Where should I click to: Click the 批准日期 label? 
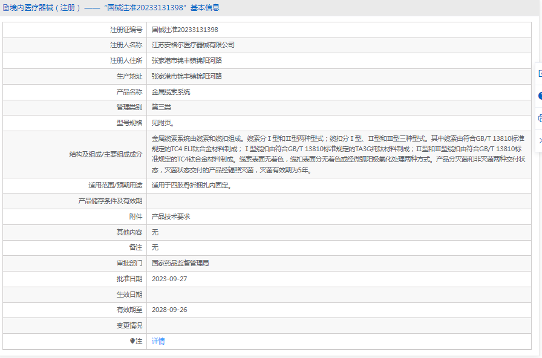click(129, 279)
